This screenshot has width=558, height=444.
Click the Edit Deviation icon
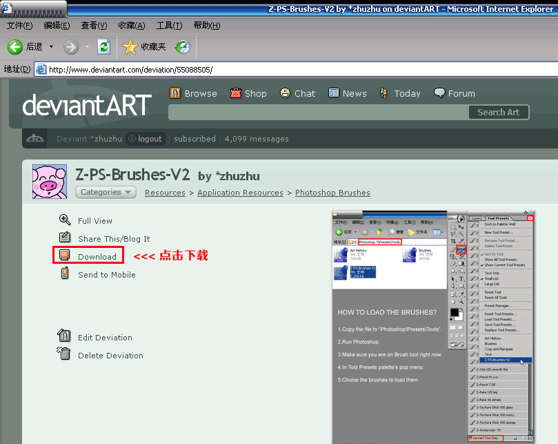pyautogui.click(x=64, y=336)
